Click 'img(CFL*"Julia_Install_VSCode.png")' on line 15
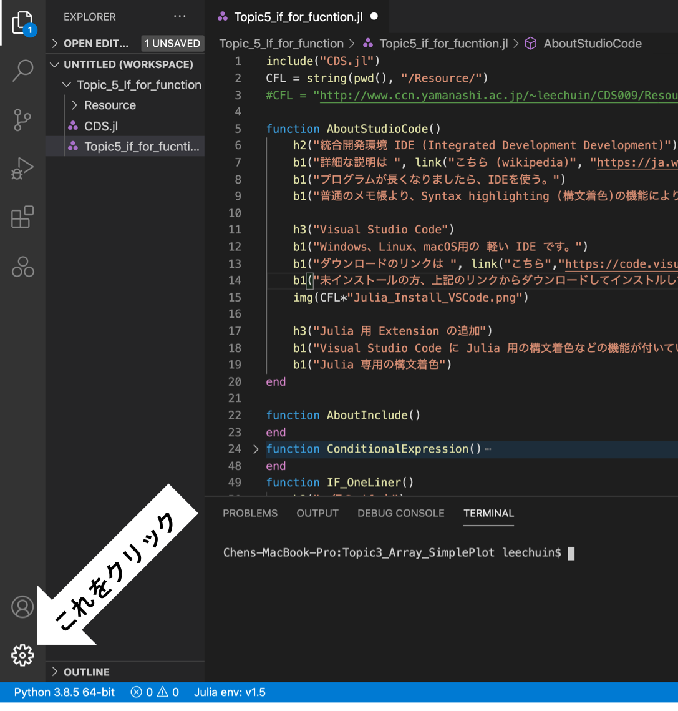678x711 pixels. tap(410, 298)
